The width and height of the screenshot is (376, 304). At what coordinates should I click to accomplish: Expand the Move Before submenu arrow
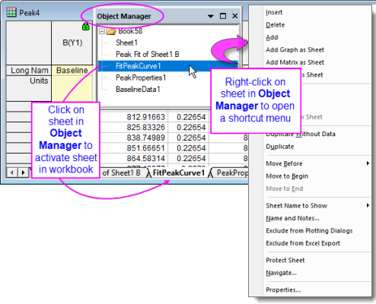tap(368, 163)
